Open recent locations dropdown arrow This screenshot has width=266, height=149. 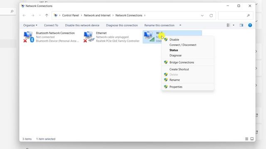[x=40, y=15]
